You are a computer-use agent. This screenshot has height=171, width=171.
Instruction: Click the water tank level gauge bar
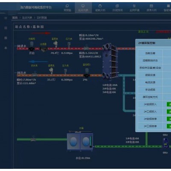click(x=91, y=142)
